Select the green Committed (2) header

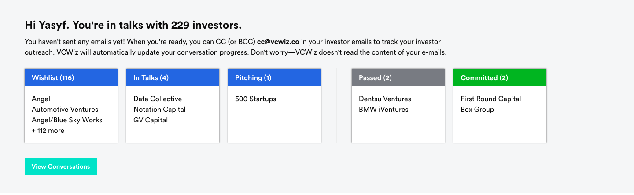(500, 77)
